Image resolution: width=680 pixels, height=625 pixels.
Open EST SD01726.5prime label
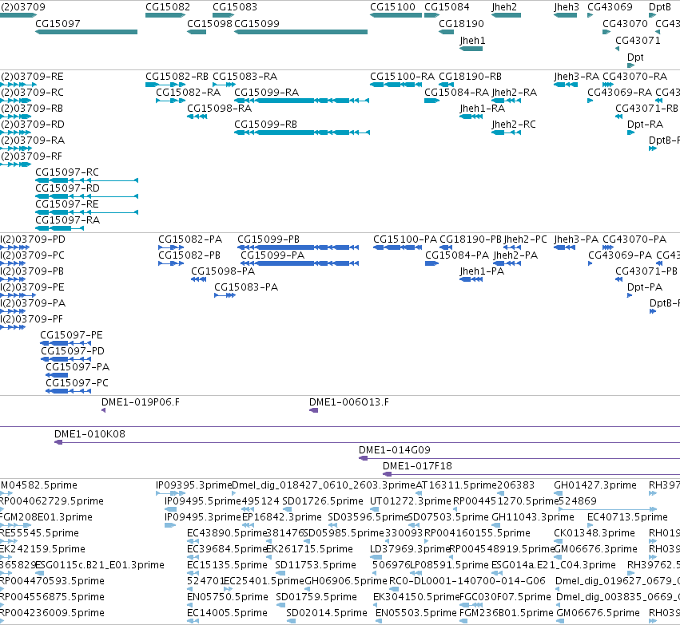(323, 501)
